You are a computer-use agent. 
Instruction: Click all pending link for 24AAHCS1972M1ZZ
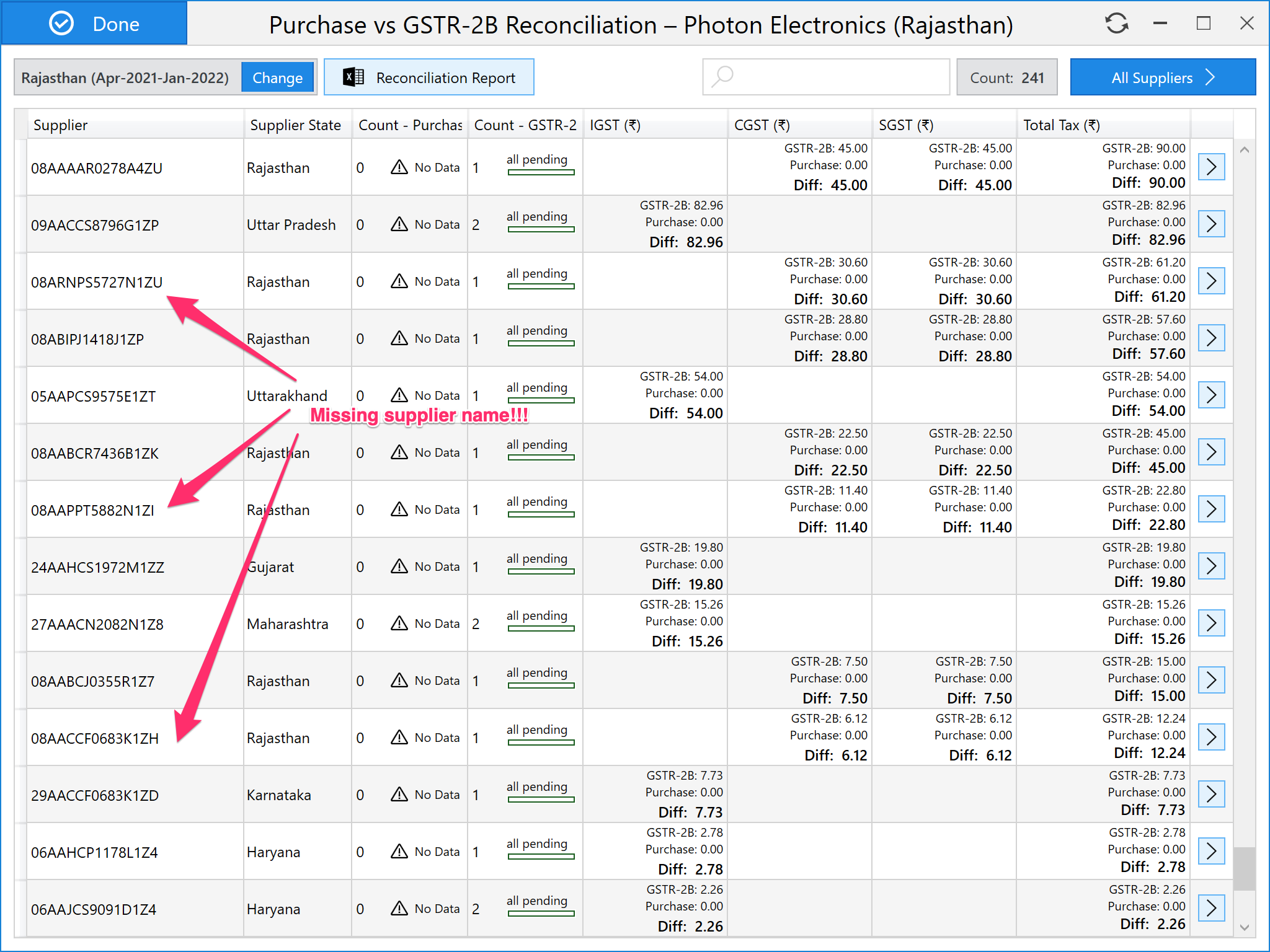click(x=536, y=558)
